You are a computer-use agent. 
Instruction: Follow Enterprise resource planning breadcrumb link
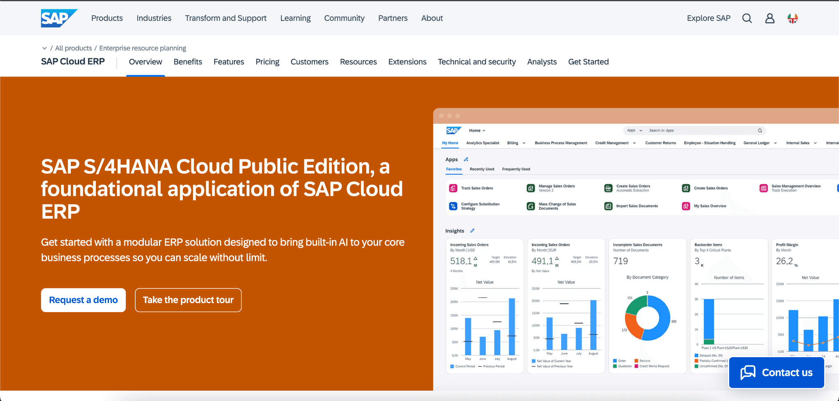tap(143, 48)
